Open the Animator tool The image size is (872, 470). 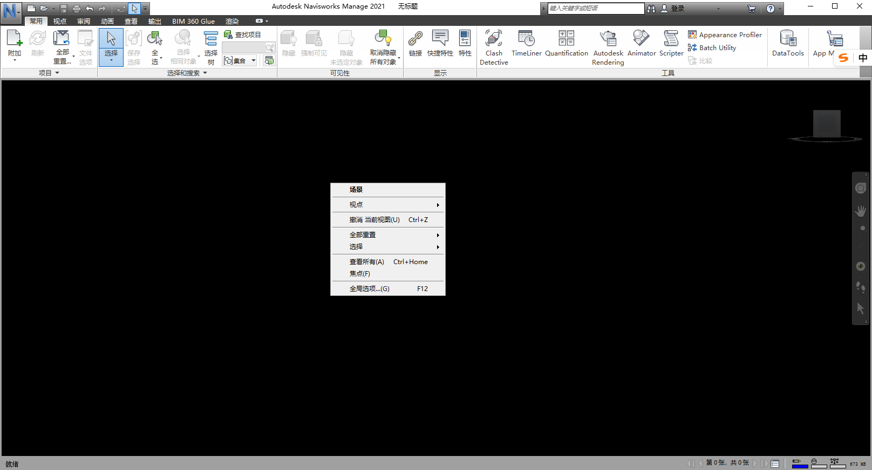click(642, 44)
